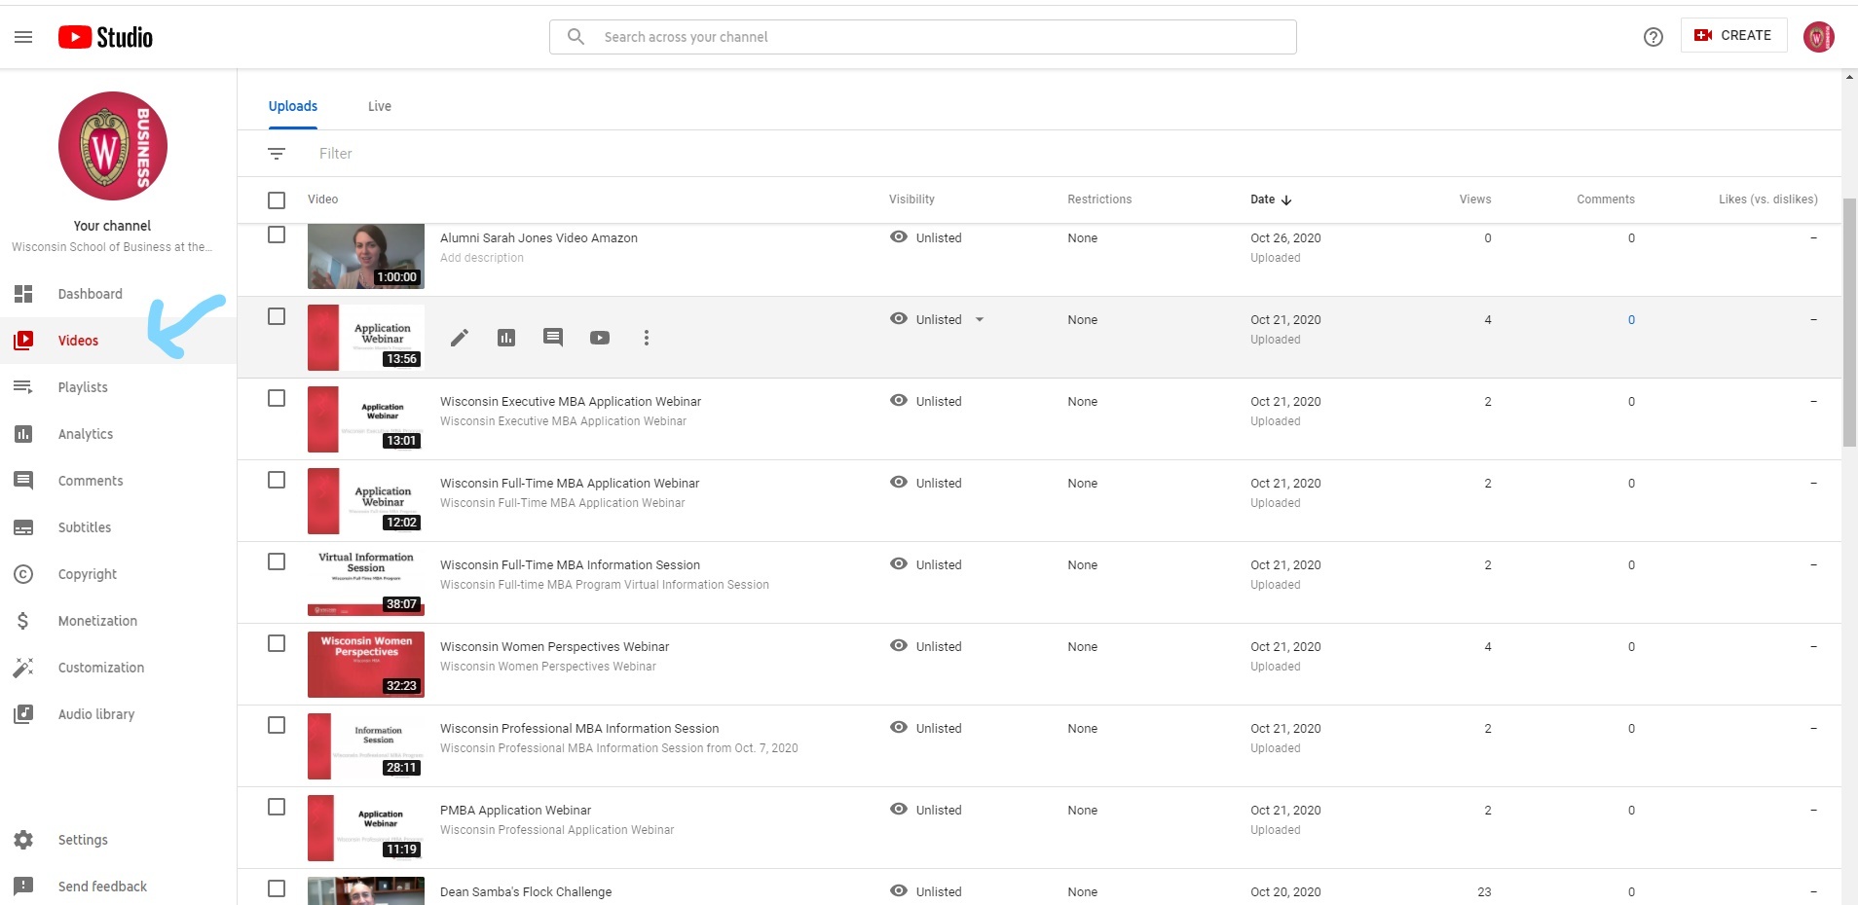Expand the Unlisted visibility dropdown arrow
The height and width of the screenshot is (905, 1858).
(x=980, y=320)
